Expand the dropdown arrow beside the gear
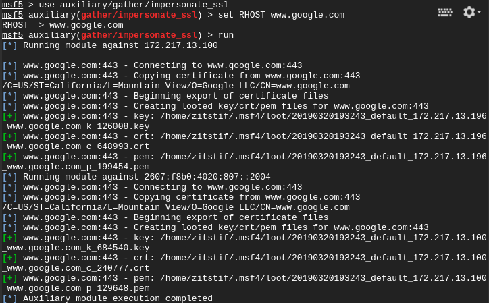 click(479, 12)
